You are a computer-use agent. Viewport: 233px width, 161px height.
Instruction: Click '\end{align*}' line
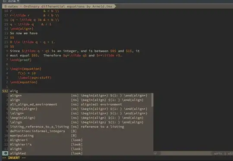(x=22, y=29)
